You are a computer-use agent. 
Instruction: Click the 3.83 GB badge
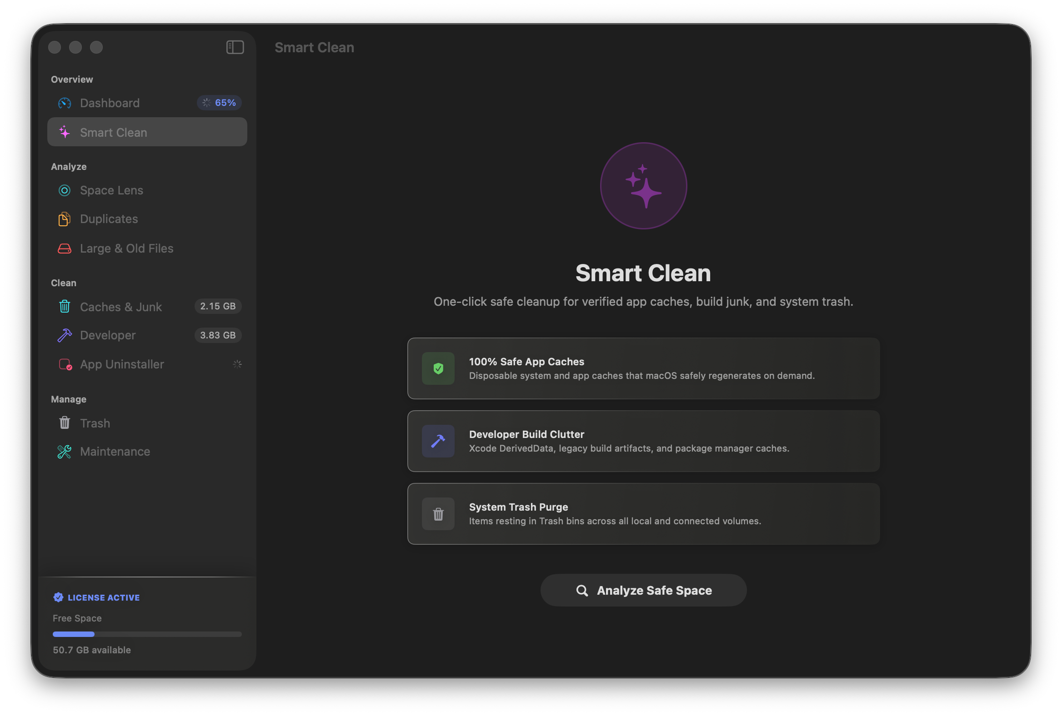pos(218,335)
